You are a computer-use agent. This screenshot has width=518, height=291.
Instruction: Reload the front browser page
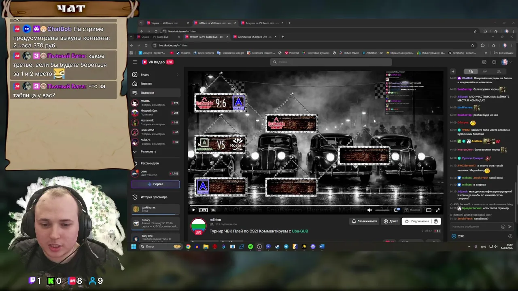click(x=146, y=45)
